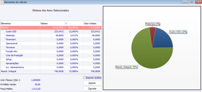Select the Materiais table row
The image size is (202, 92).
(x=51, y=35)
